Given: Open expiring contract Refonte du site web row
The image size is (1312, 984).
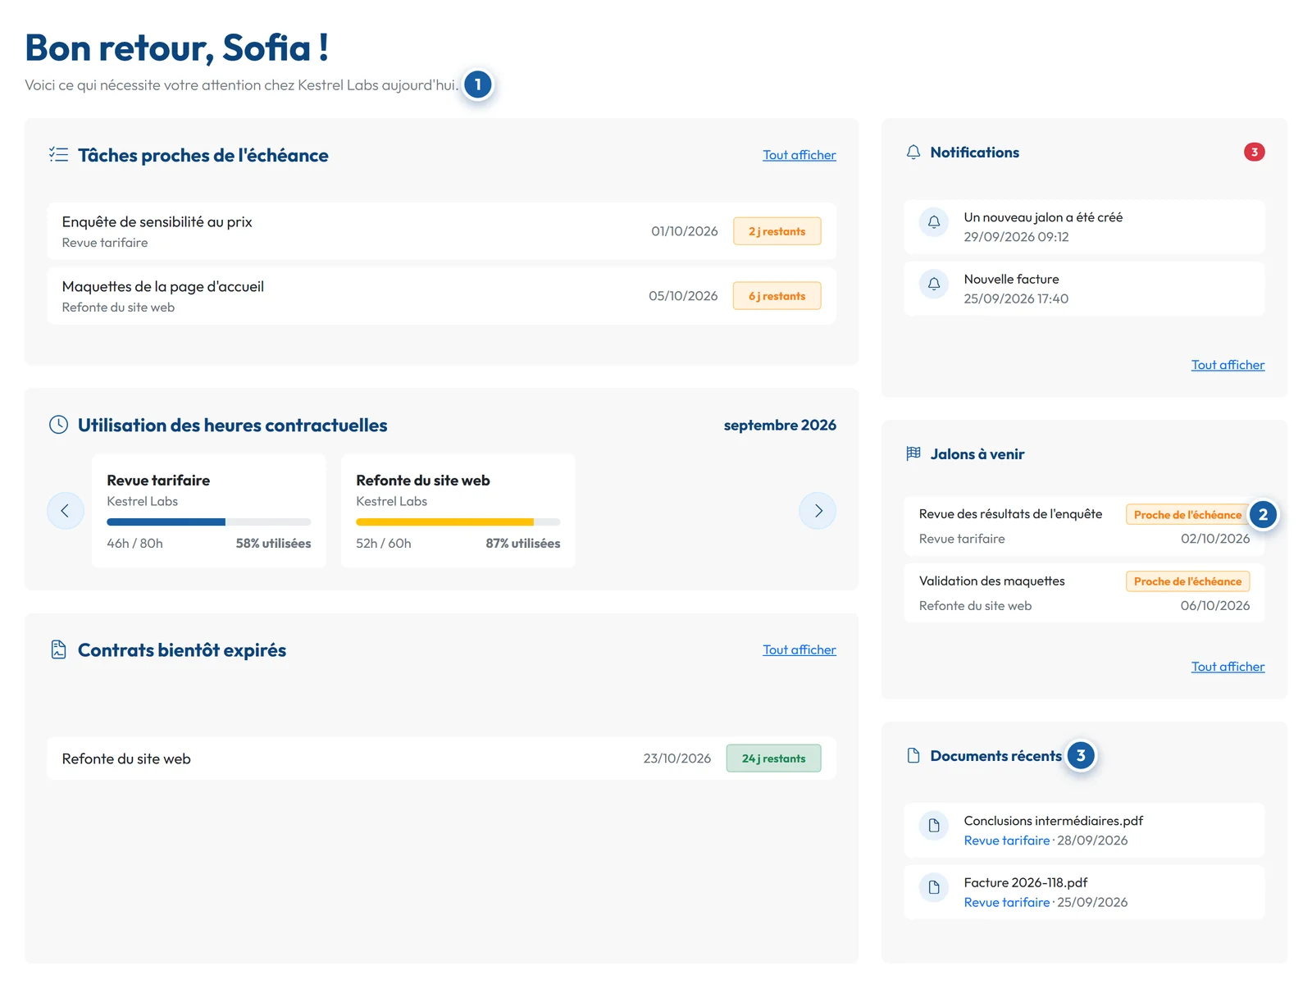Looking at the screenshot, I should tap(441, 758).
